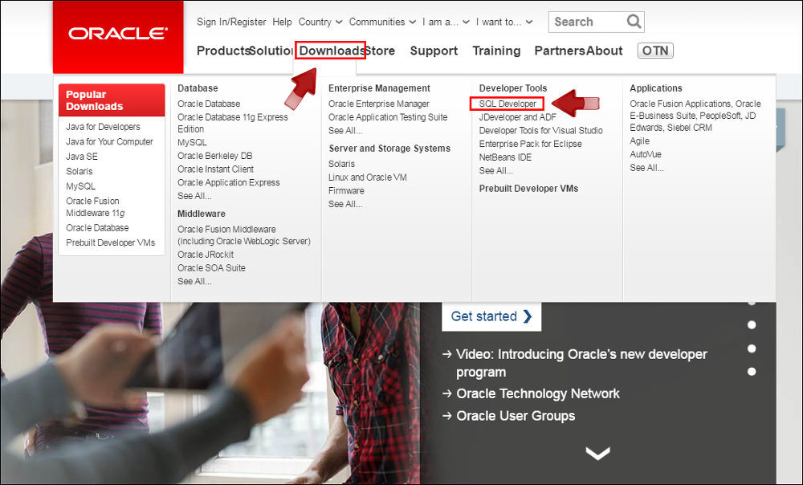Open the Support menu
The width and height of the screenshot is (803, 485).
434,51
